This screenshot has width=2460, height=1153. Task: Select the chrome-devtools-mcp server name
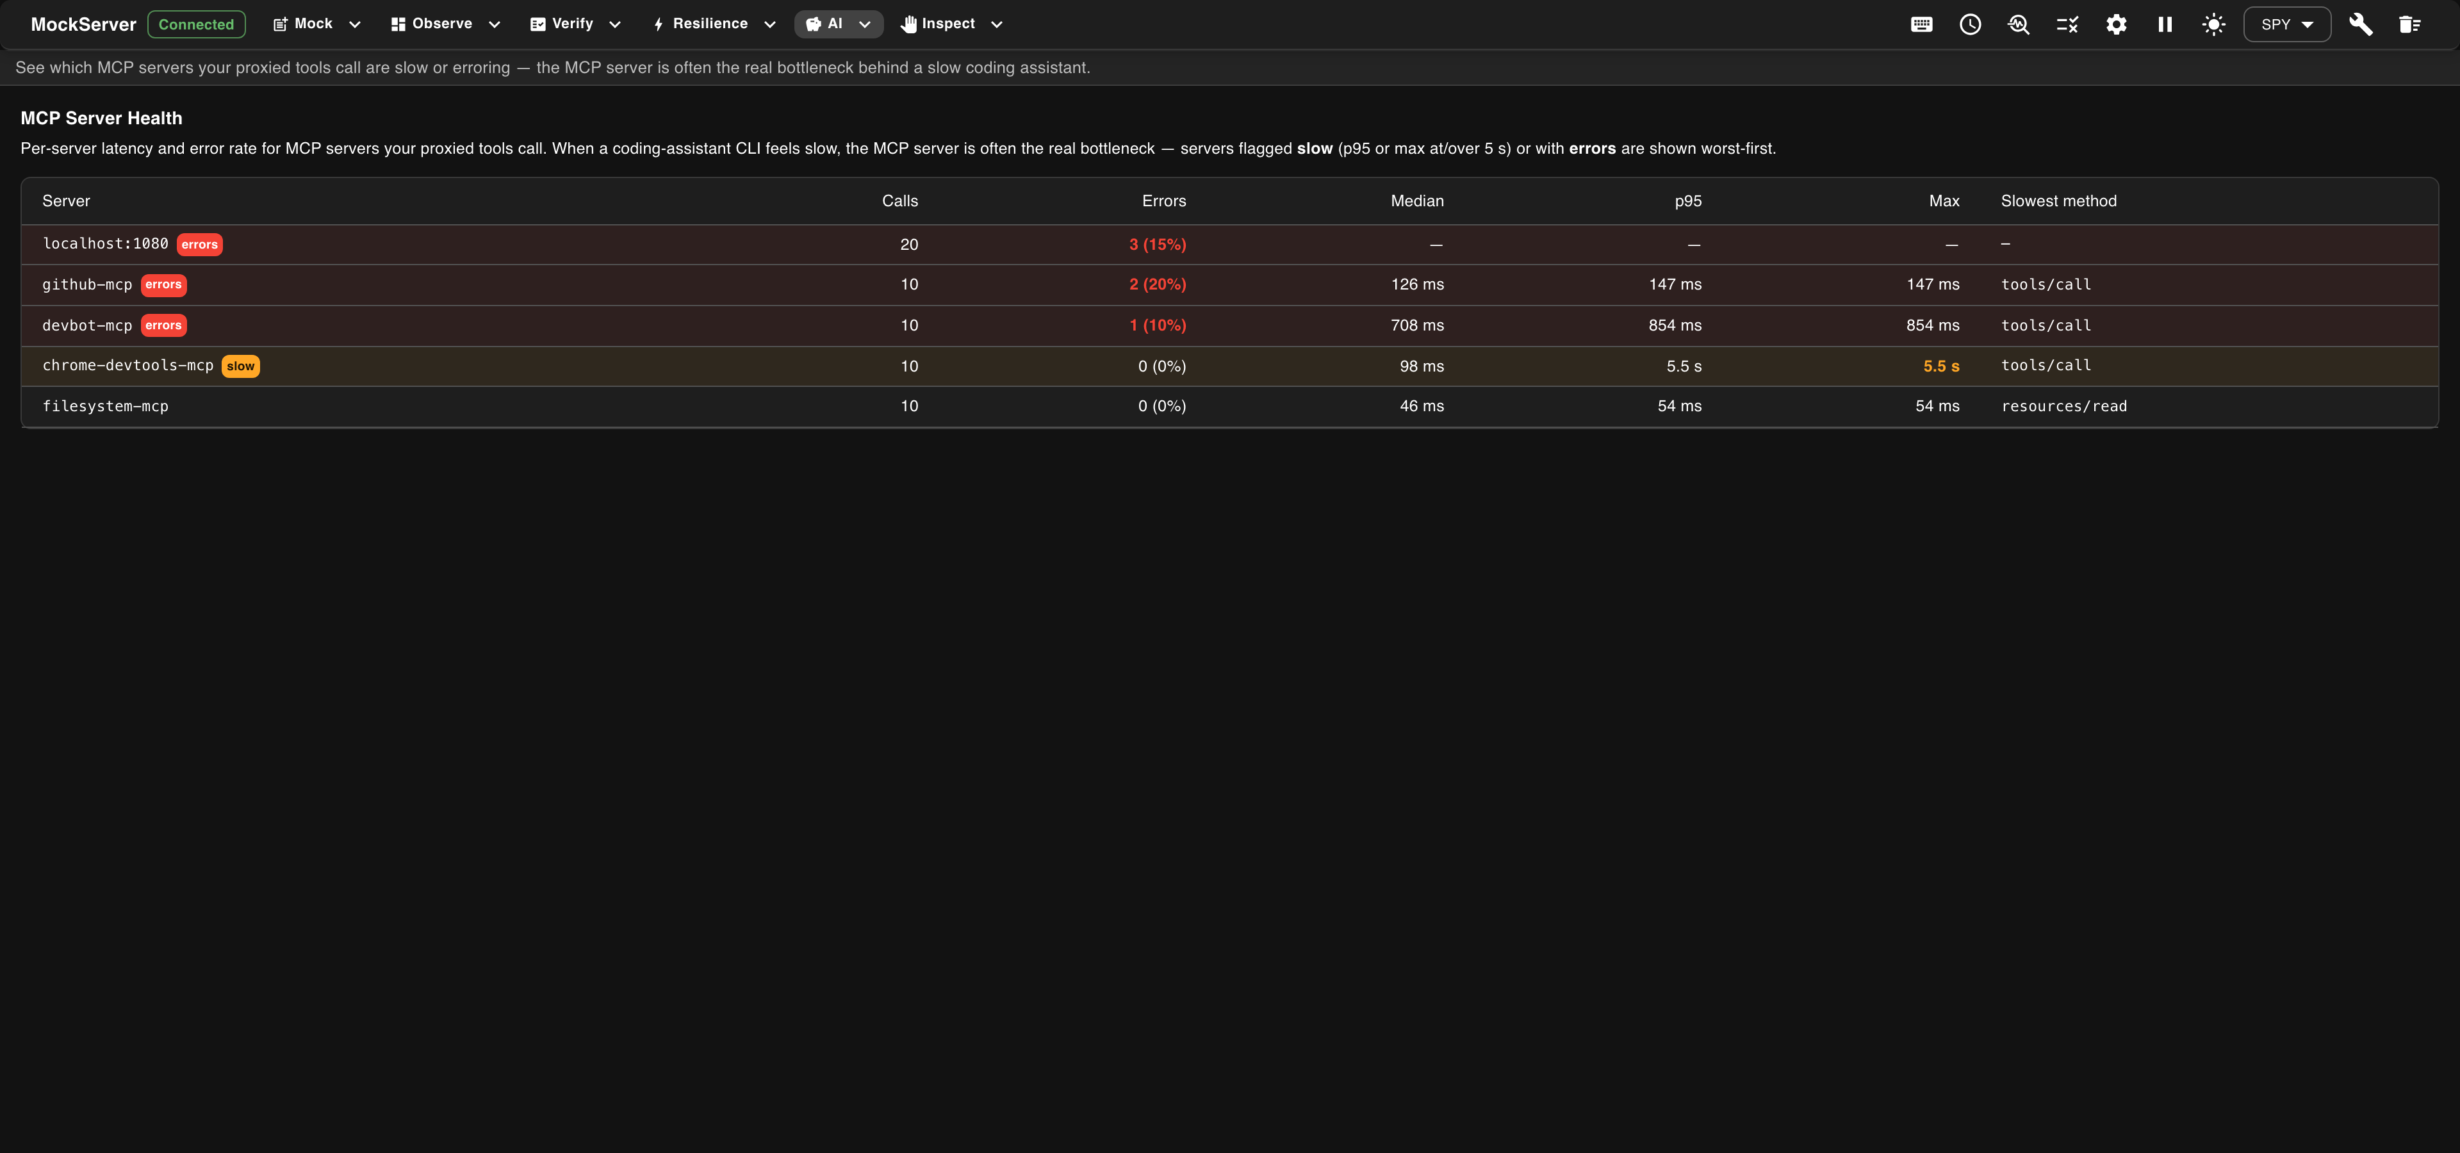coord(128,366)
